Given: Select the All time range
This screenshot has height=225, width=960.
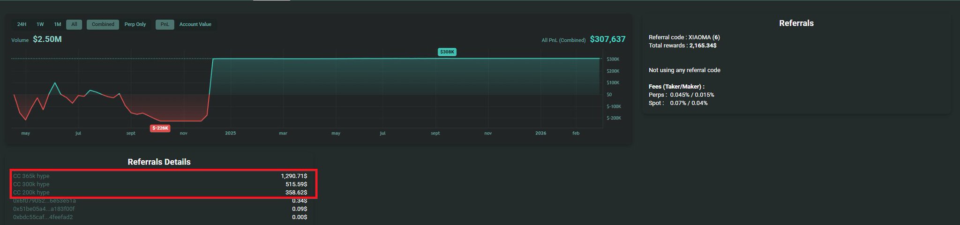Looking at the screenshot, I should tap(74, 24).
